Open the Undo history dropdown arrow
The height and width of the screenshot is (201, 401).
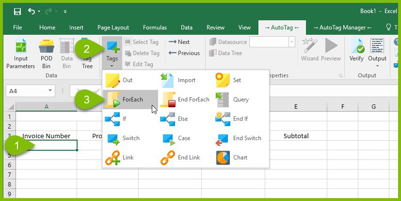(x=39, y=11)
